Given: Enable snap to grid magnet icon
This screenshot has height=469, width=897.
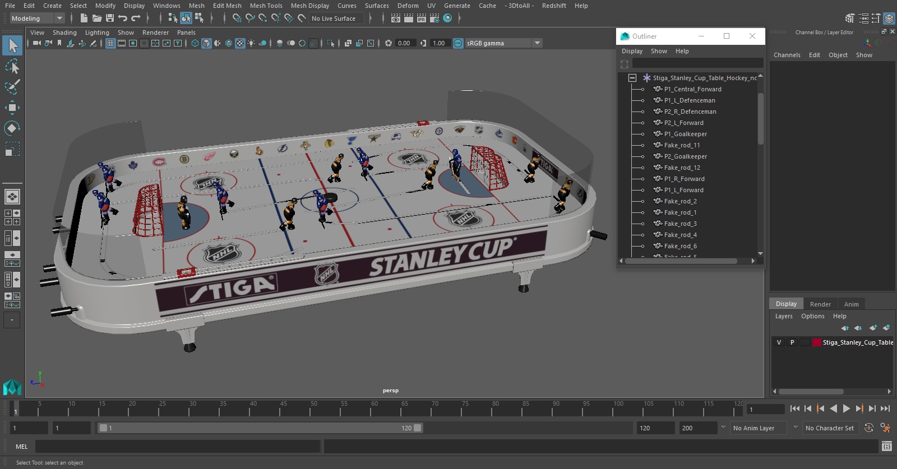Looking at the screenshot, I should (237, 18).
